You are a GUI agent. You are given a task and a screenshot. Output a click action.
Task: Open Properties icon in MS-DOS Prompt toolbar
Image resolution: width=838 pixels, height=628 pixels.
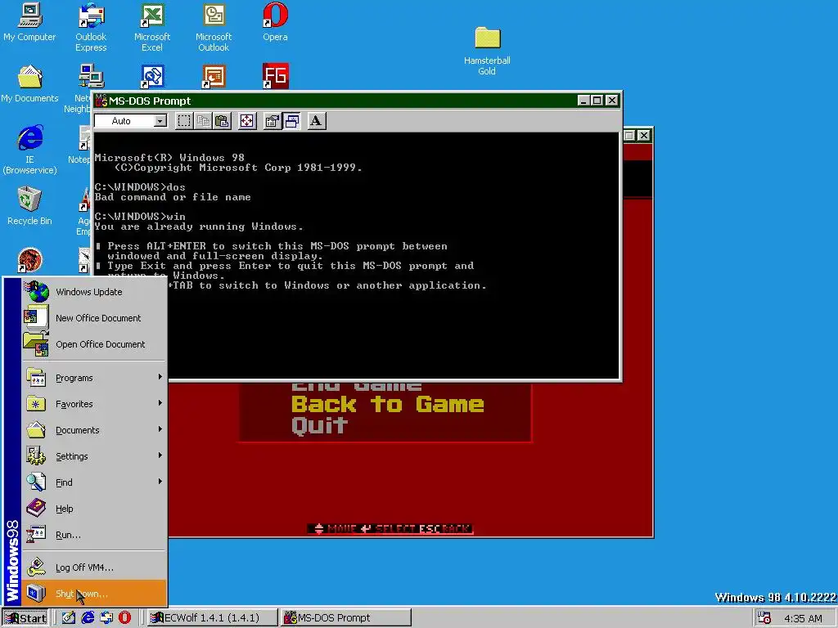coord(273,121)
